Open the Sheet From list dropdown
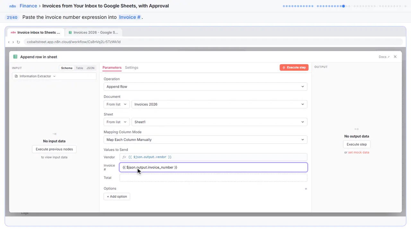 [117, 122]
